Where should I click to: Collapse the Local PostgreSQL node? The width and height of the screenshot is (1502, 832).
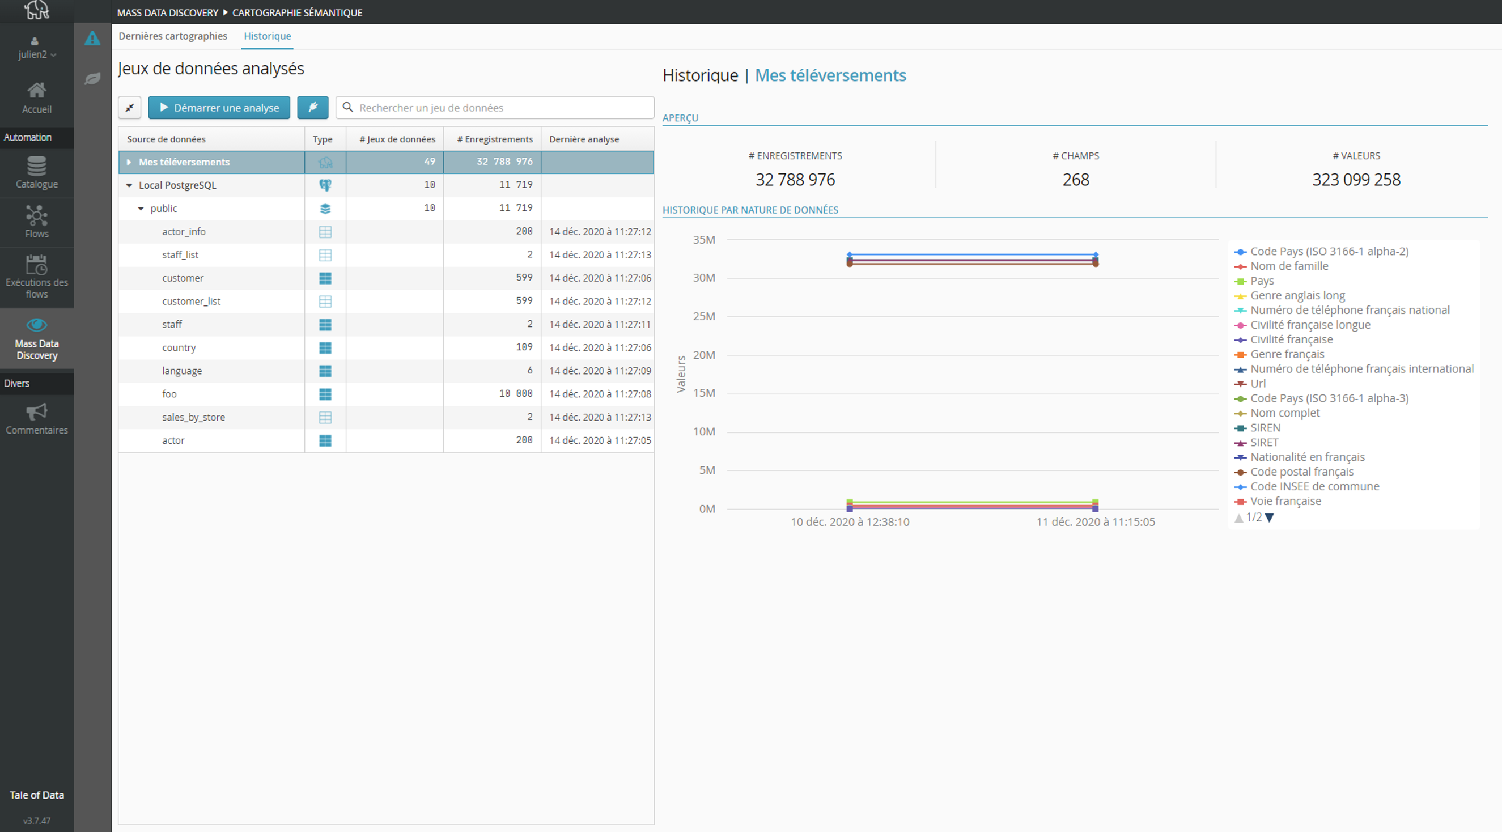click(x=129, y=185)
